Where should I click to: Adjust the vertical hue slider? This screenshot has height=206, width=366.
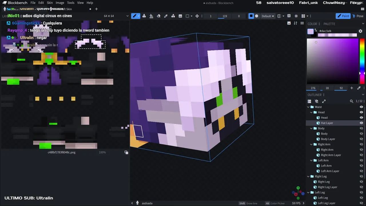362,61
